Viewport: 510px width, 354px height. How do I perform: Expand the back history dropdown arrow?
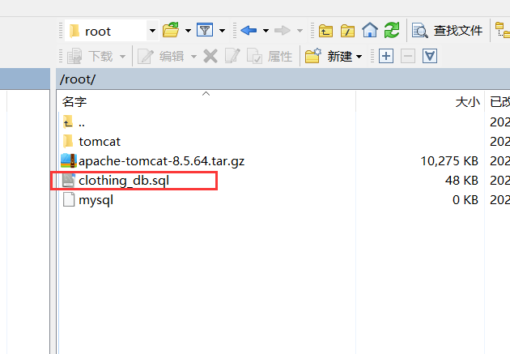(266, 31)
